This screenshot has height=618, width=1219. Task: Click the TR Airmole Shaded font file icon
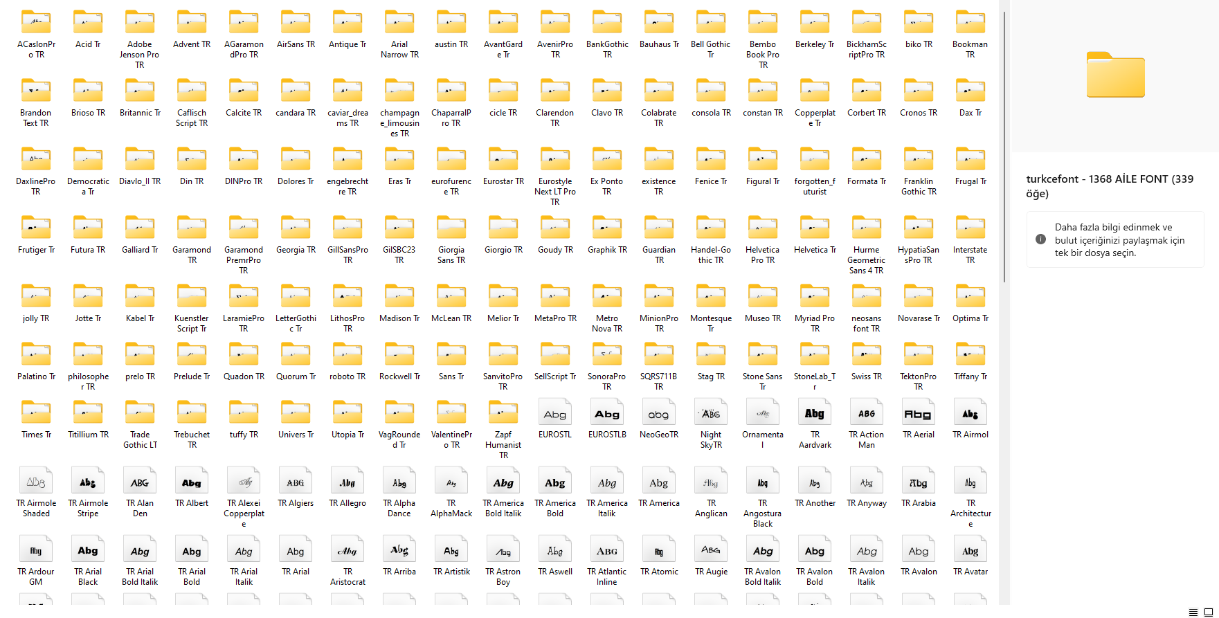(x=36, y=481)
